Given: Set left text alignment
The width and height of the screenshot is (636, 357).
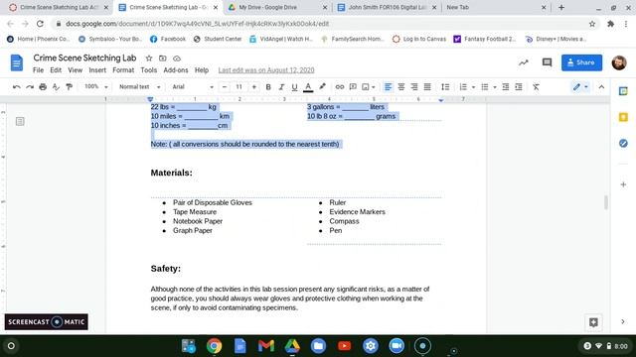Looking at the screenshot, I should (389, 87).
